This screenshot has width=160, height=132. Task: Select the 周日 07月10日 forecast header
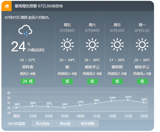click(117, 28)
